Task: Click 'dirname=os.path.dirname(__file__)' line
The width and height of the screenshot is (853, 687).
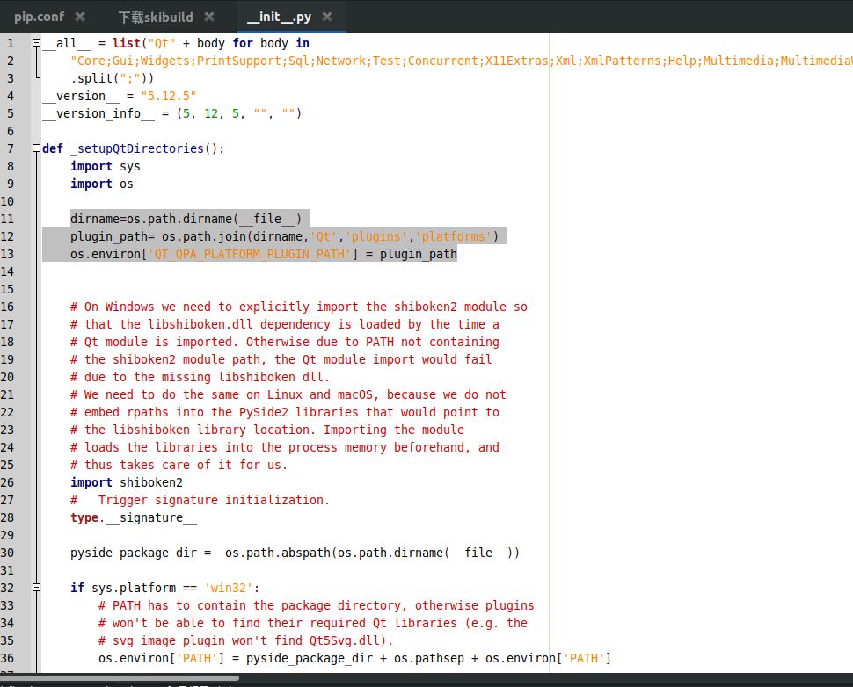Action: tap(186, 219)
